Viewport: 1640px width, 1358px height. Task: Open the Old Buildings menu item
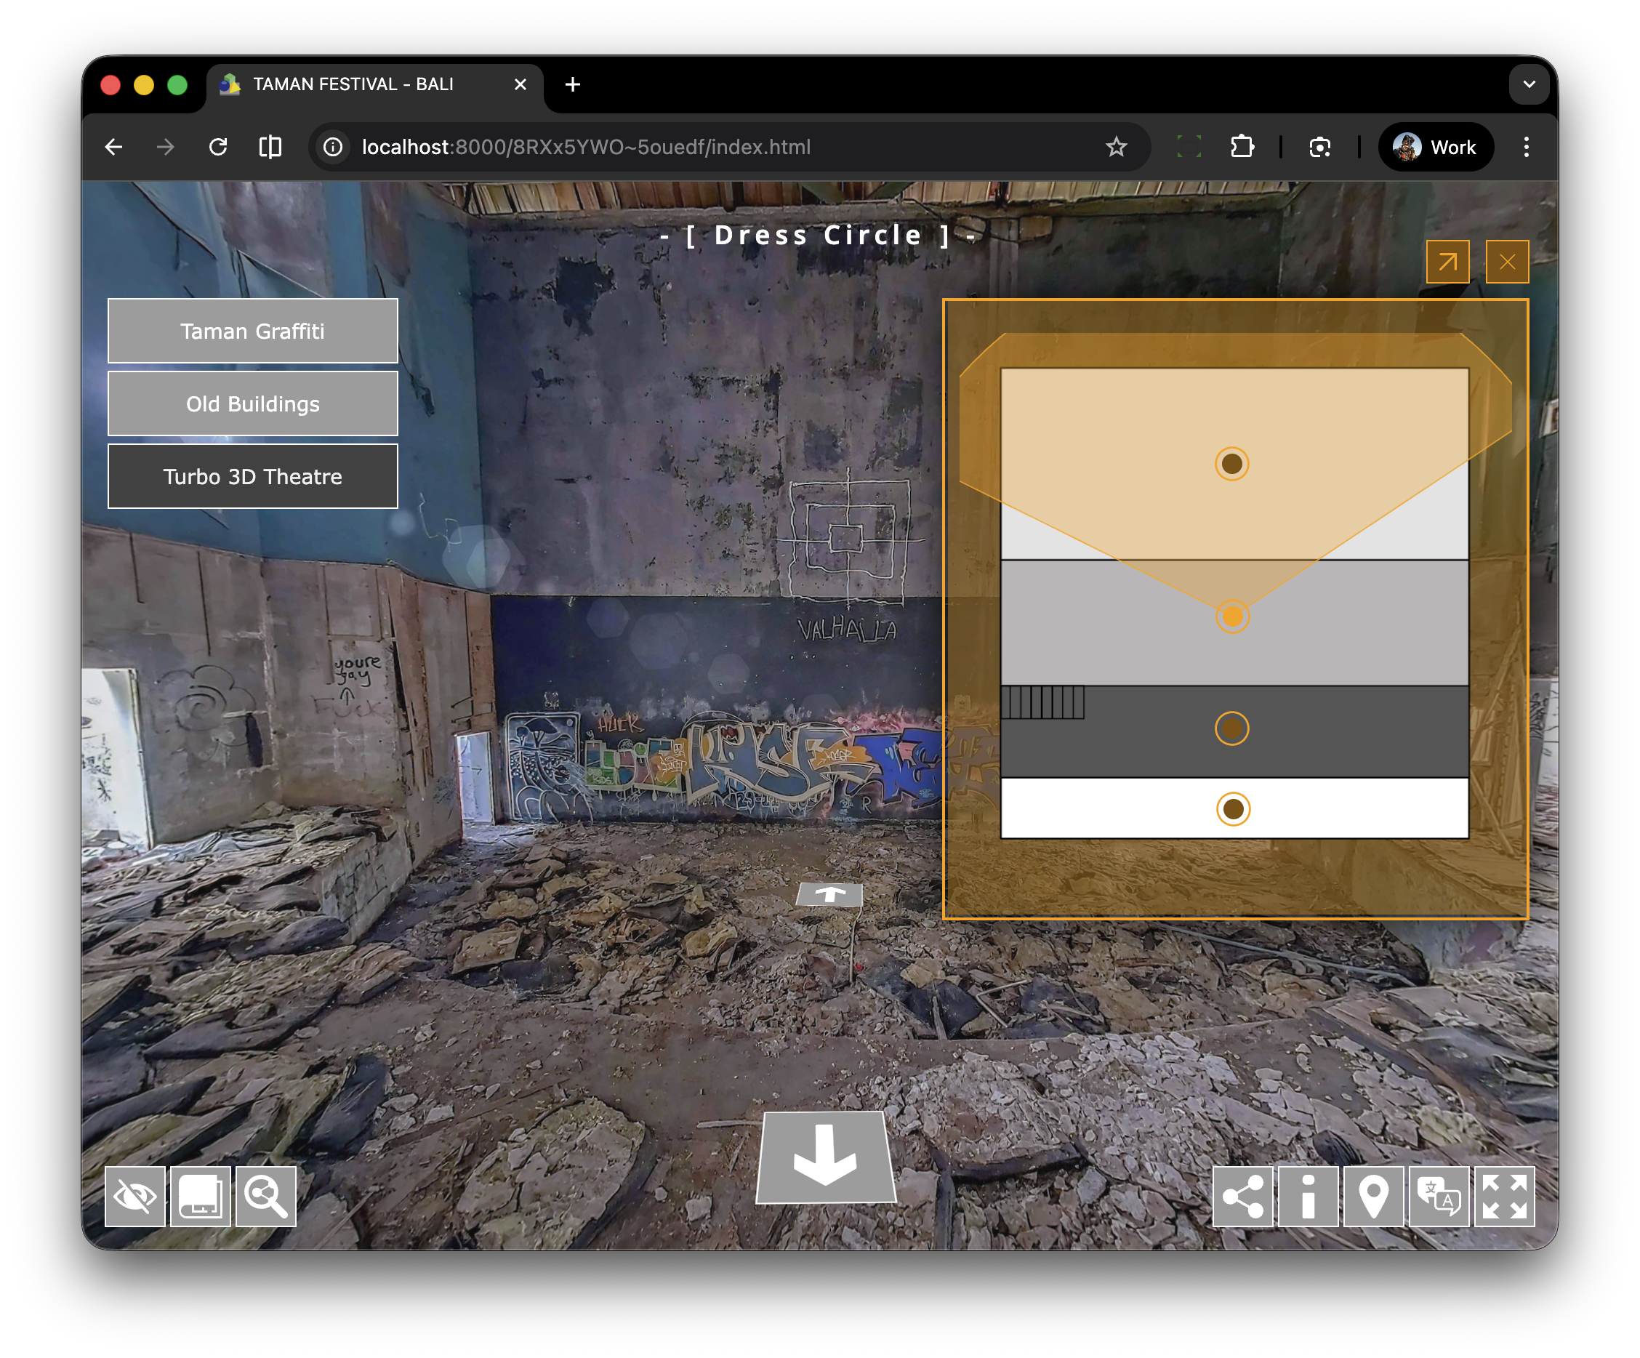[252, 403]
